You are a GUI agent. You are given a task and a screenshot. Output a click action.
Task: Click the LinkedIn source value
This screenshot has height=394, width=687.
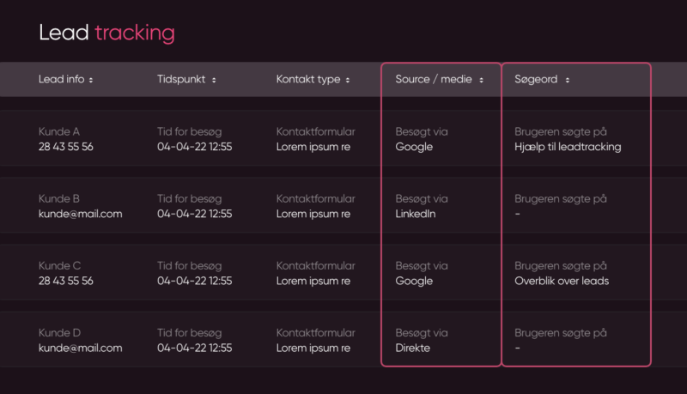416,214
